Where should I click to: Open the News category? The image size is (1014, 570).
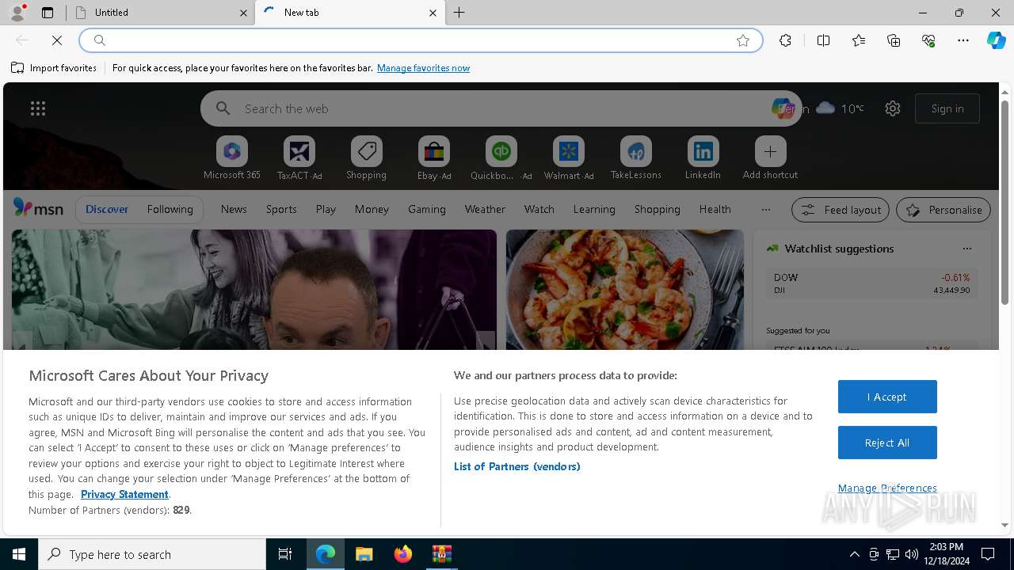pyautogui.click(x=234, y=209)
